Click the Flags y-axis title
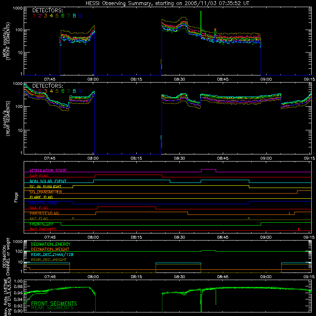 (x=16, y=197)
